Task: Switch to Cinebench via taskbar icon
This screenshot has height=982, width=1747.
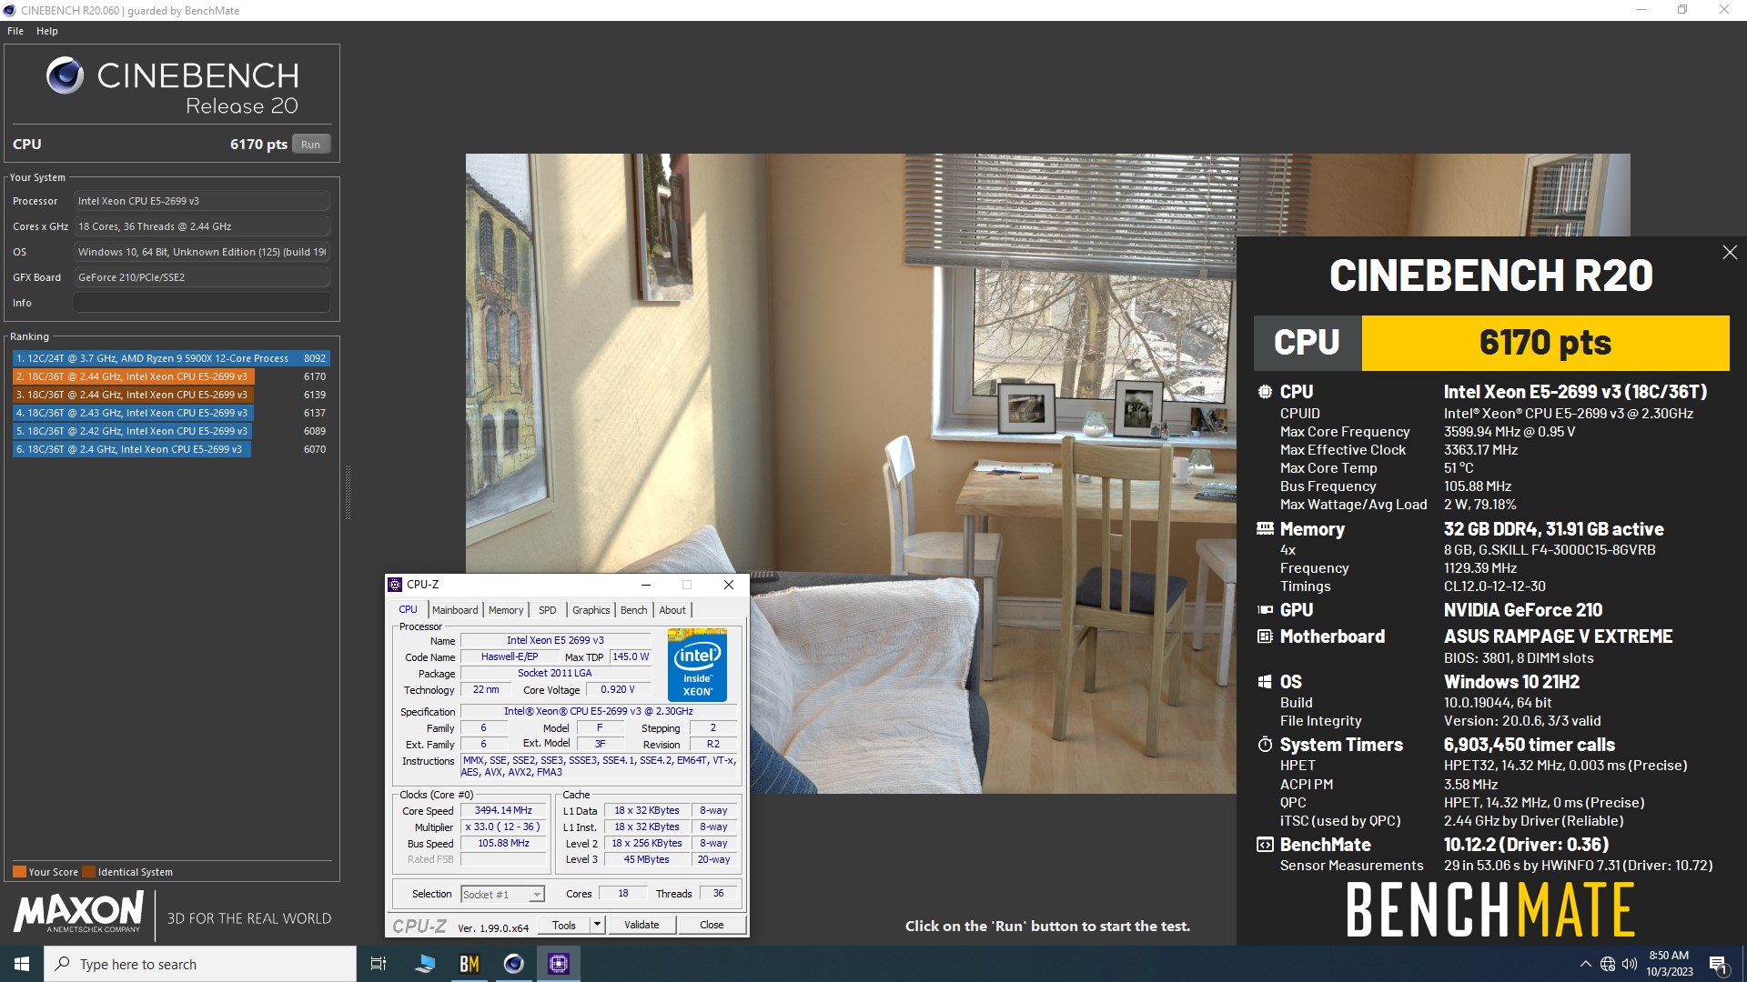Action: 514,964
